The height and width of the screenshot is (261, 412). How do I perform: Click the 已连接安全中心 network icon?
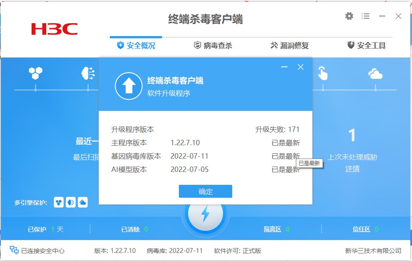tap(14, 250)
